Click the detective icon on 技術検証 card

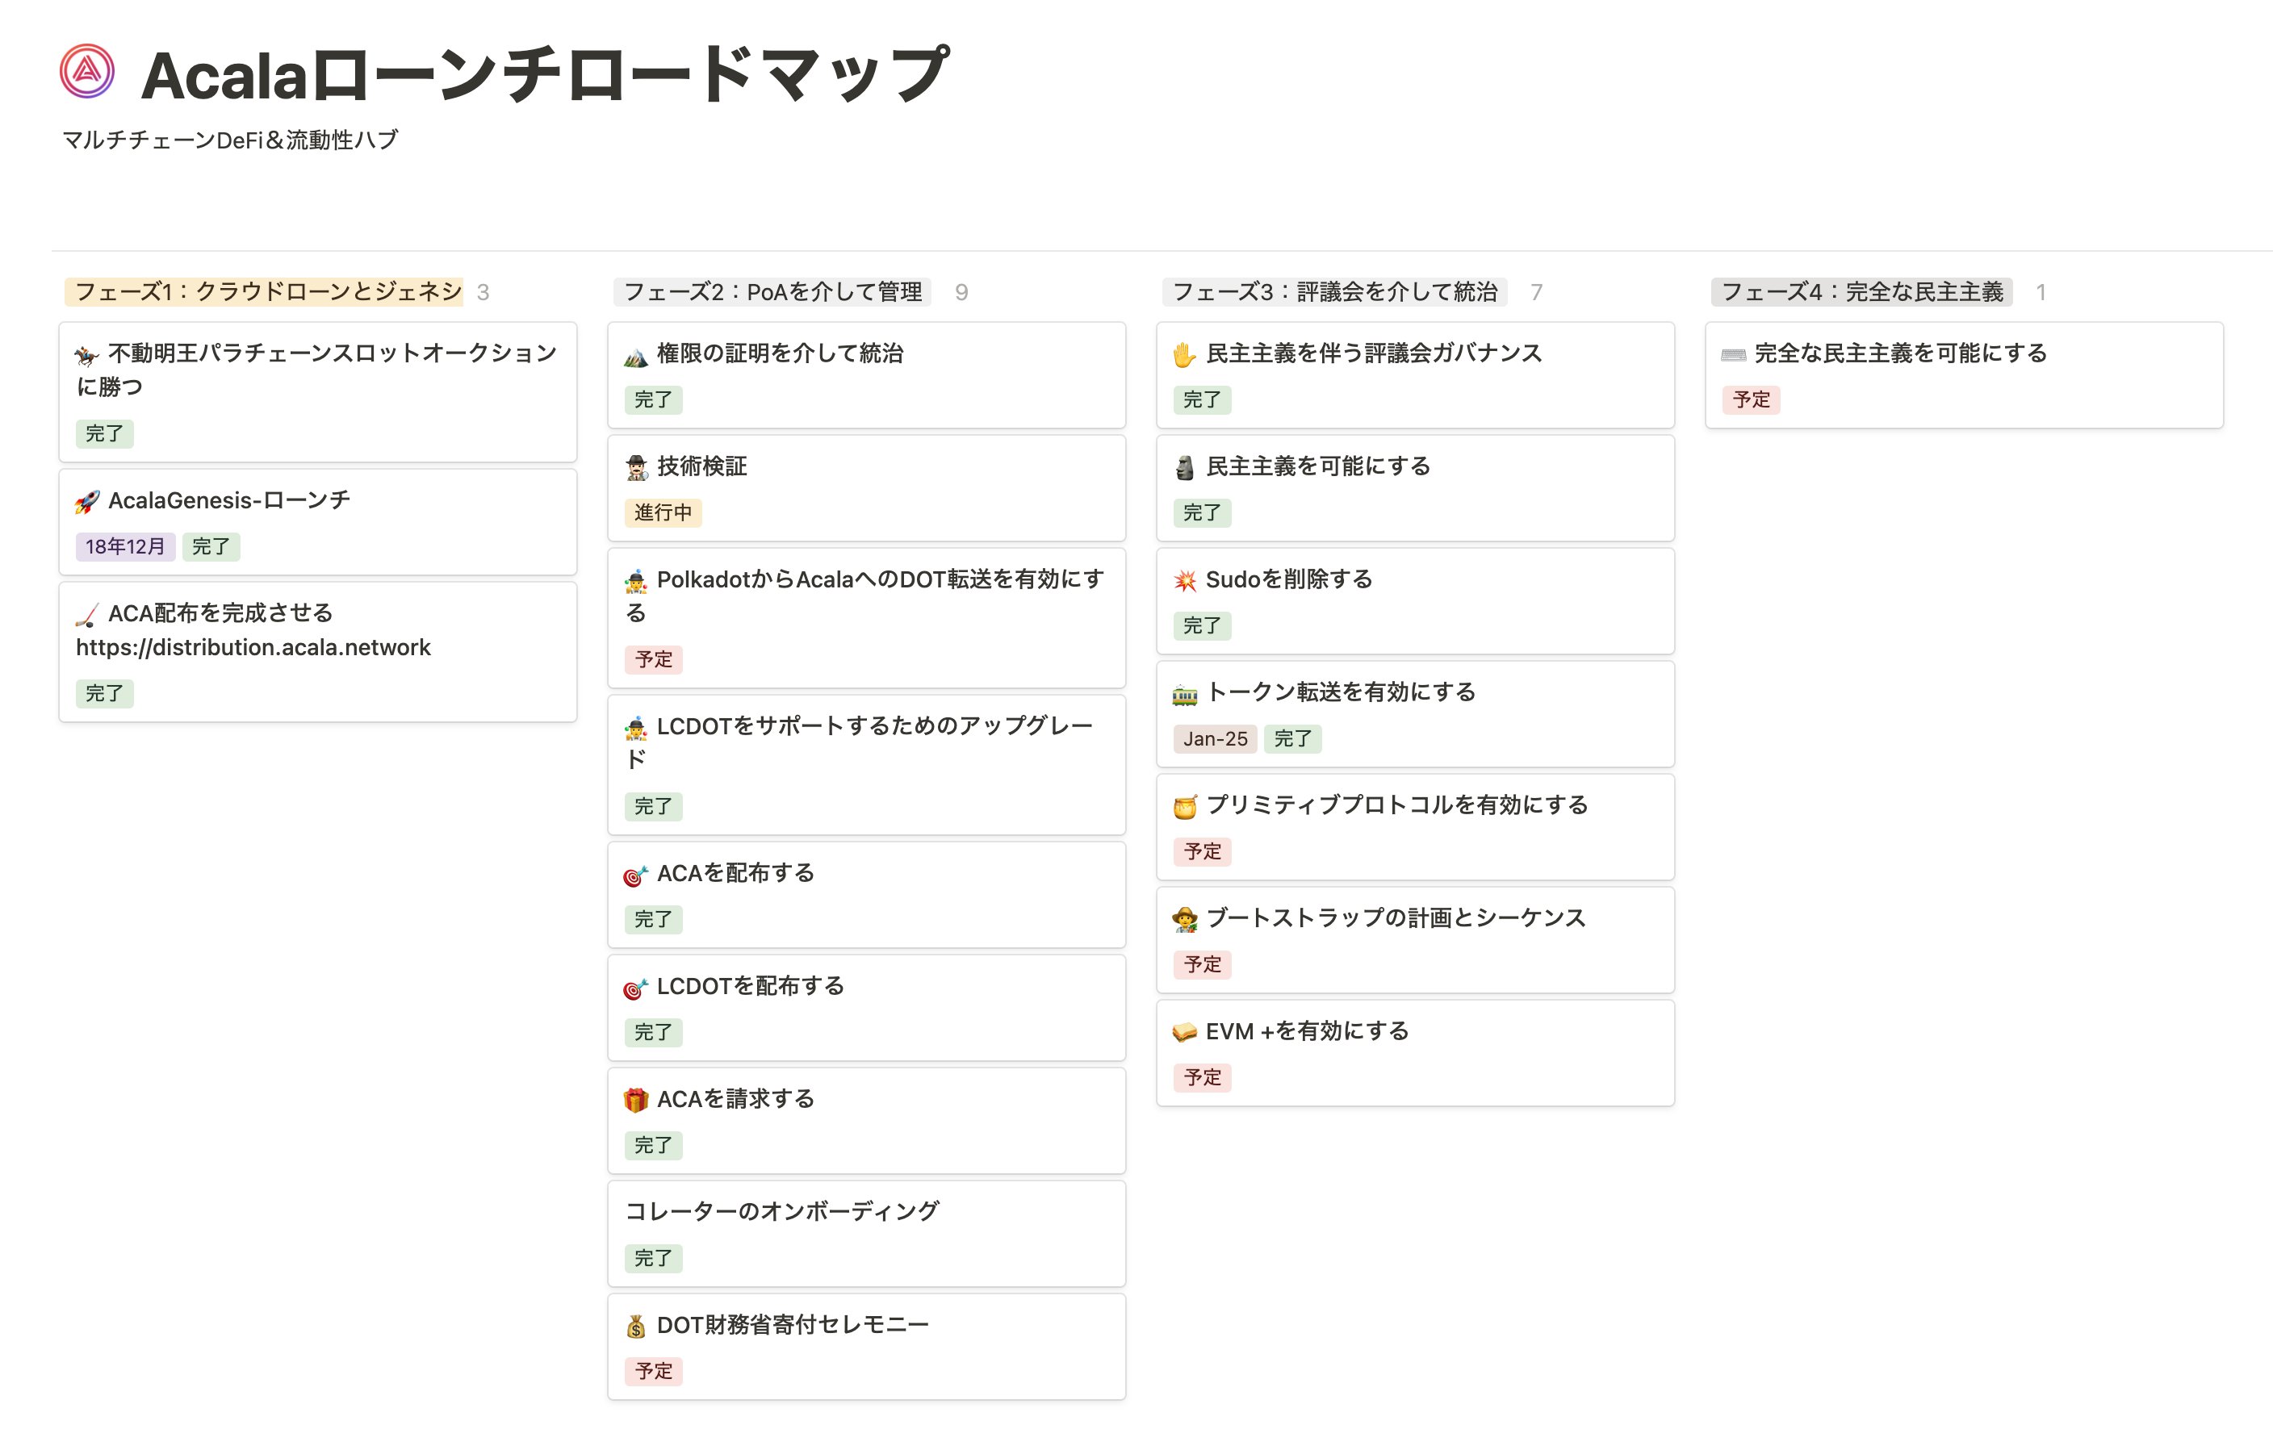click(x=636, y=468)
